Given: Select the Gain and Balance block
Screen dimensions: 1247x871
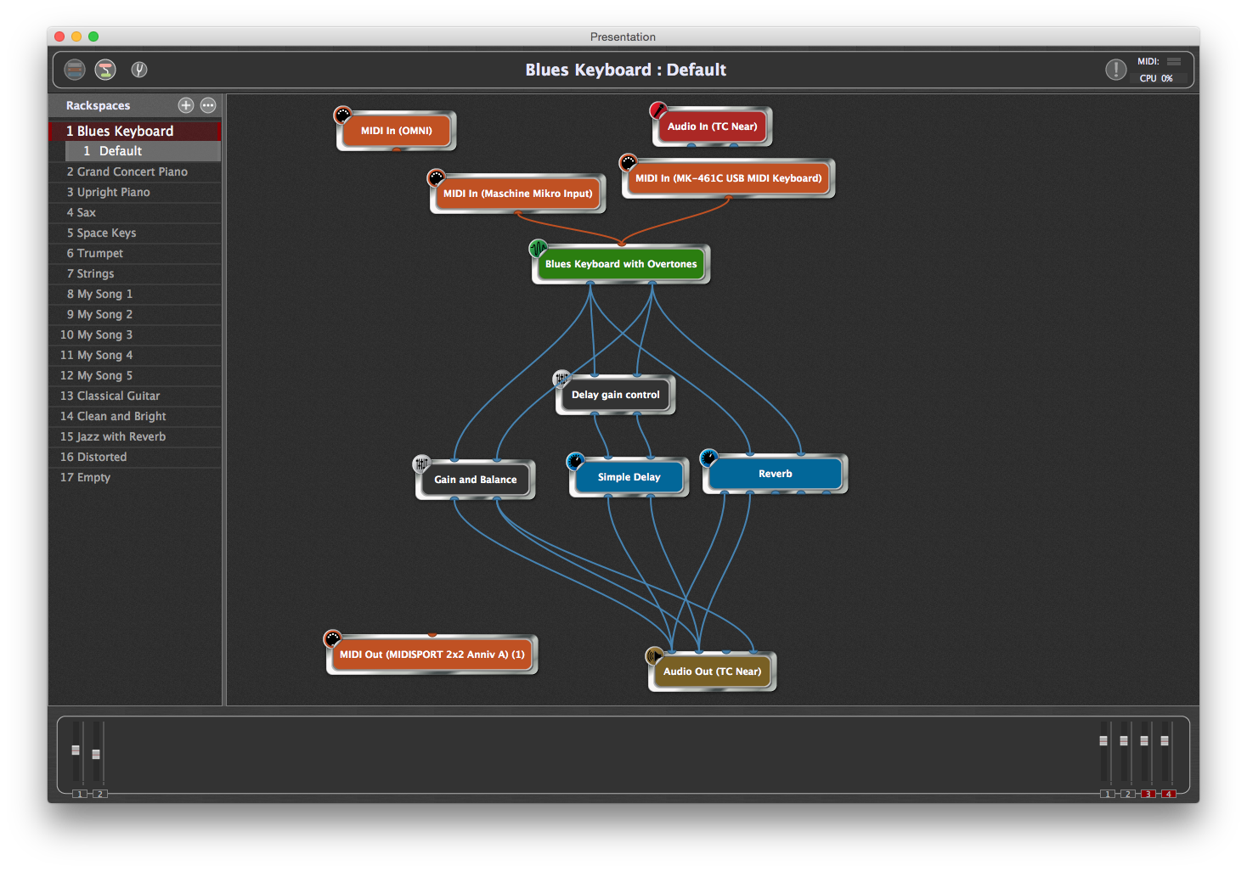Looking at the screenshot, I should [x=475, y=480].
